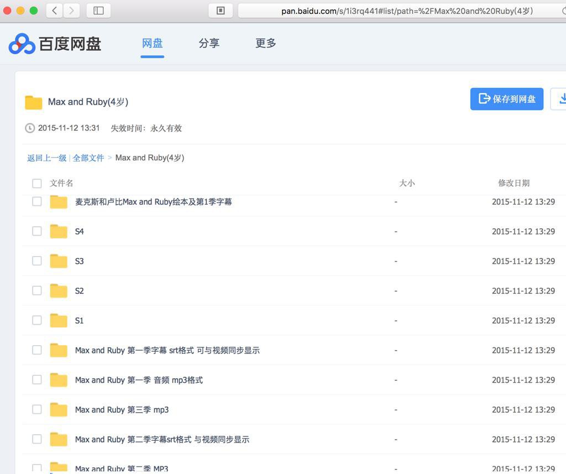The width and height of the screenshot is (566, 474).
Task: Check the S4 folder checkbox
Action: [x=37, y=231]
